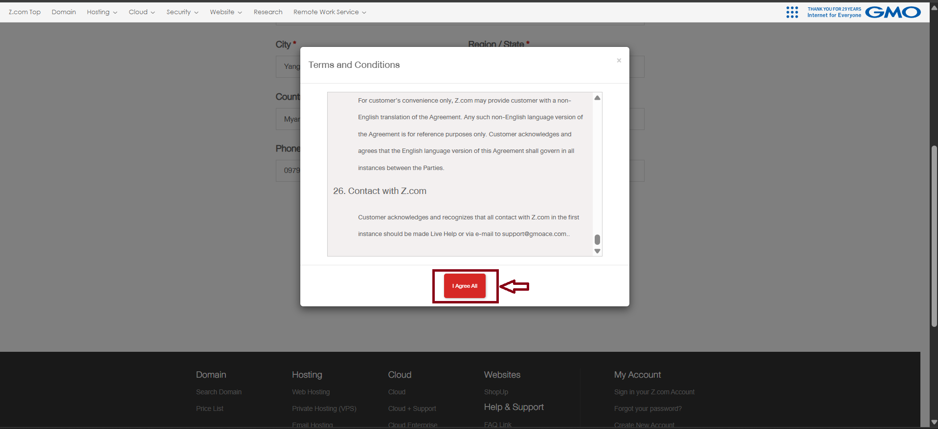Open the Domain menu item

coord(64,12)
